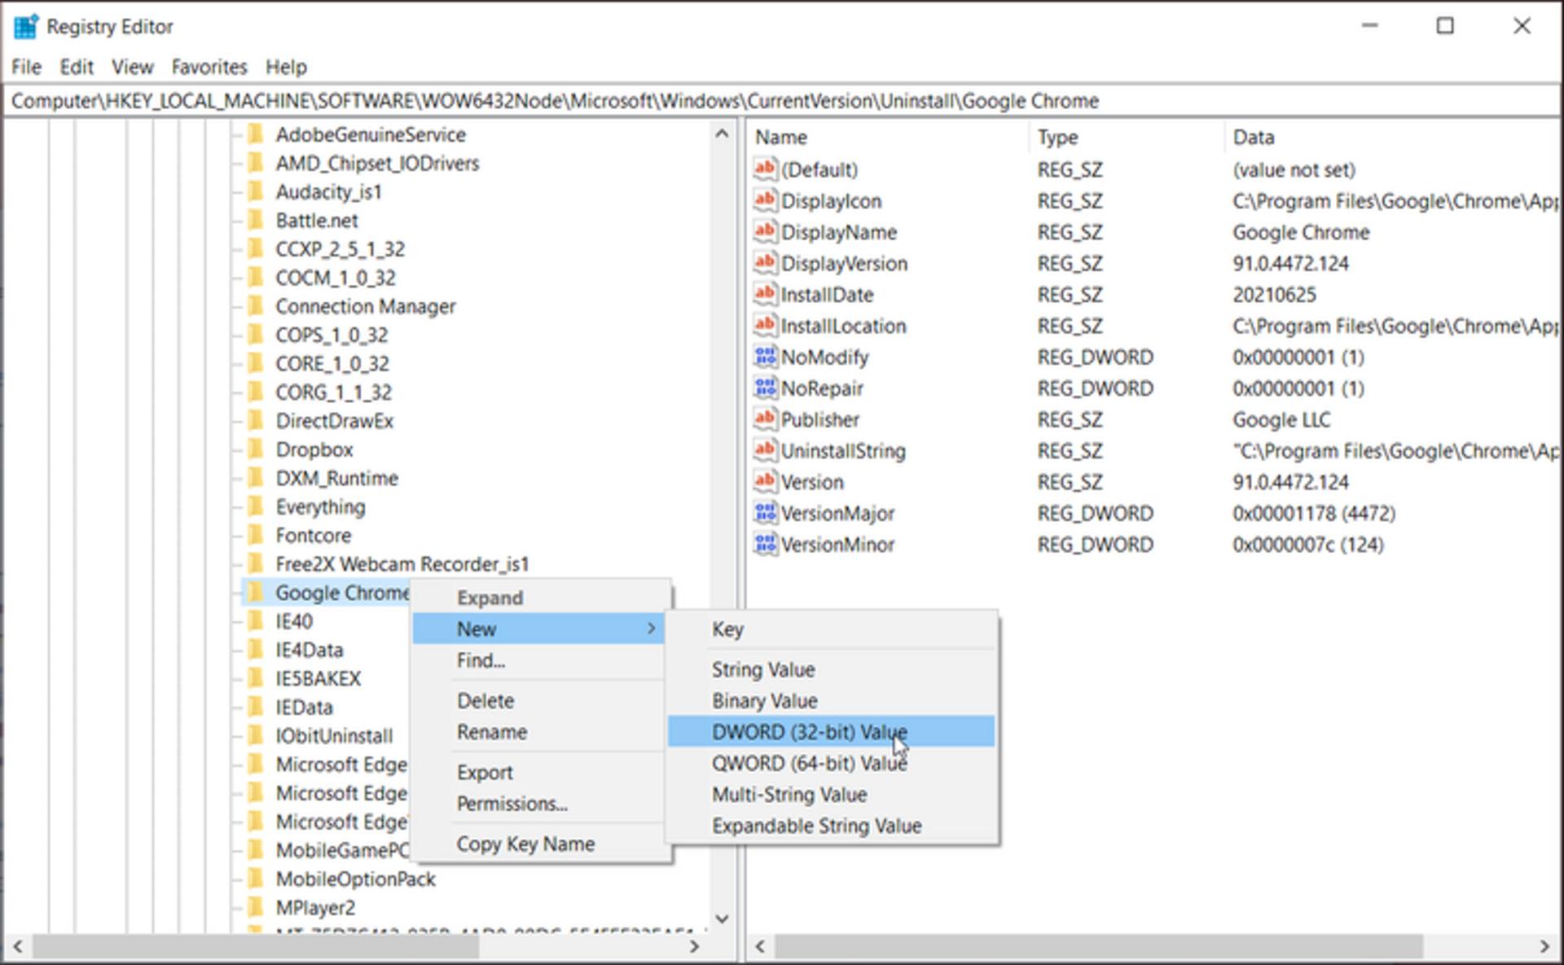Open the Favorites menu
This screenshot has width=1564, height=965.
coord(209,67)
